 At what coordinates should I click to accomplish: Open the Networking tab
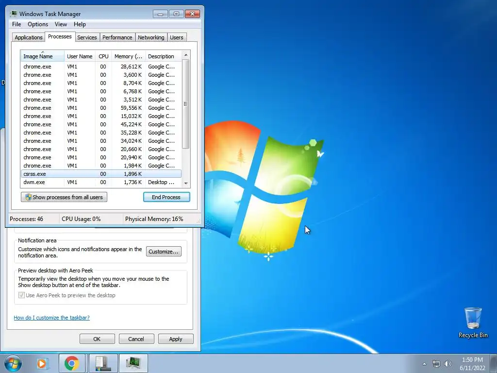151,37
